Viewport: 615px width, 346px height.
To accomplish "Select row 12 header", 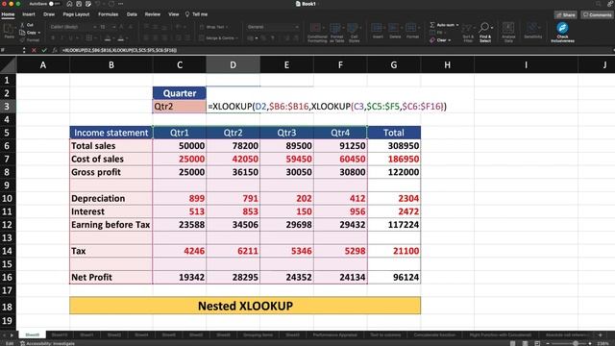I will tap(8, 225).
